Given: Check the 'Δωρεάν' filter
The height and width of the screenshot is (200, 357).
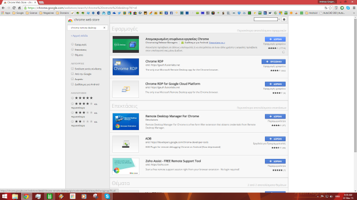Looking at the screenshot, I should 72,79.
